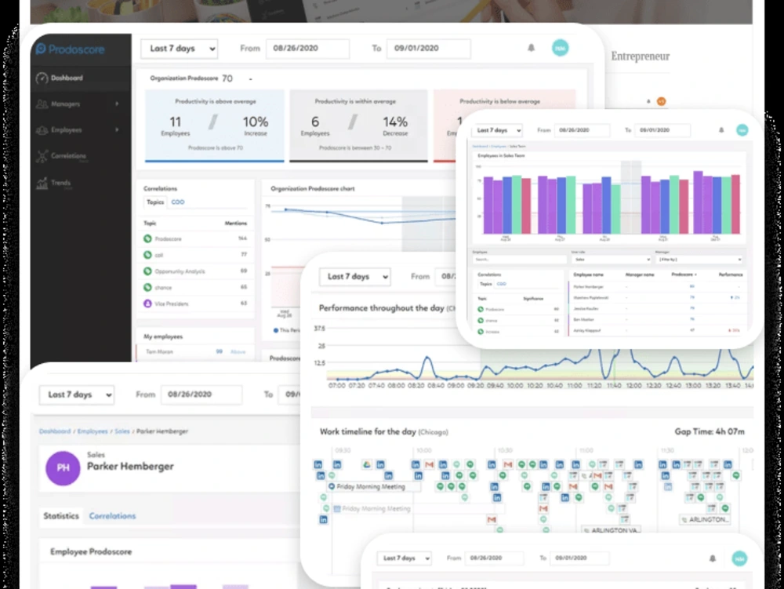Open the Dashboard from the sidebar
This screenshot has width=784, height=589.
[67, 78]
